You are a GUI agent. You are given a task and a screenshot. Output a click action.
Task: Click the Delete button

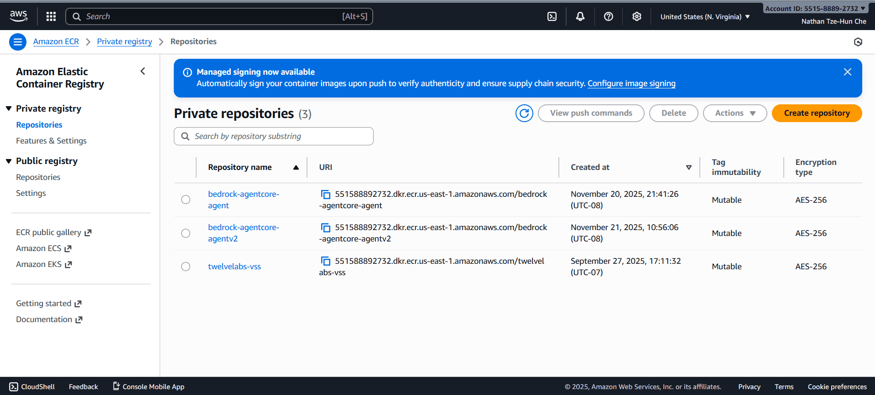coord(673,113)
